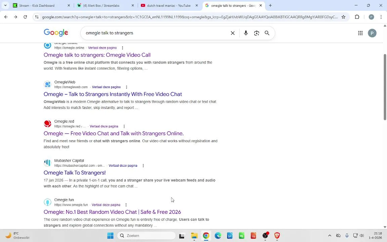Switch to dutch travel maniac YouTube tab
This screenshot has height=242, width=387.
point(169,5)
